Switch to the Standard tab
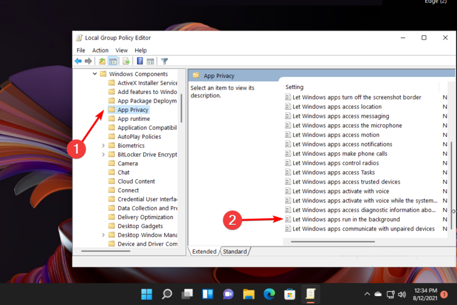This screenshot has width=457, height=305. pos(235,251)
